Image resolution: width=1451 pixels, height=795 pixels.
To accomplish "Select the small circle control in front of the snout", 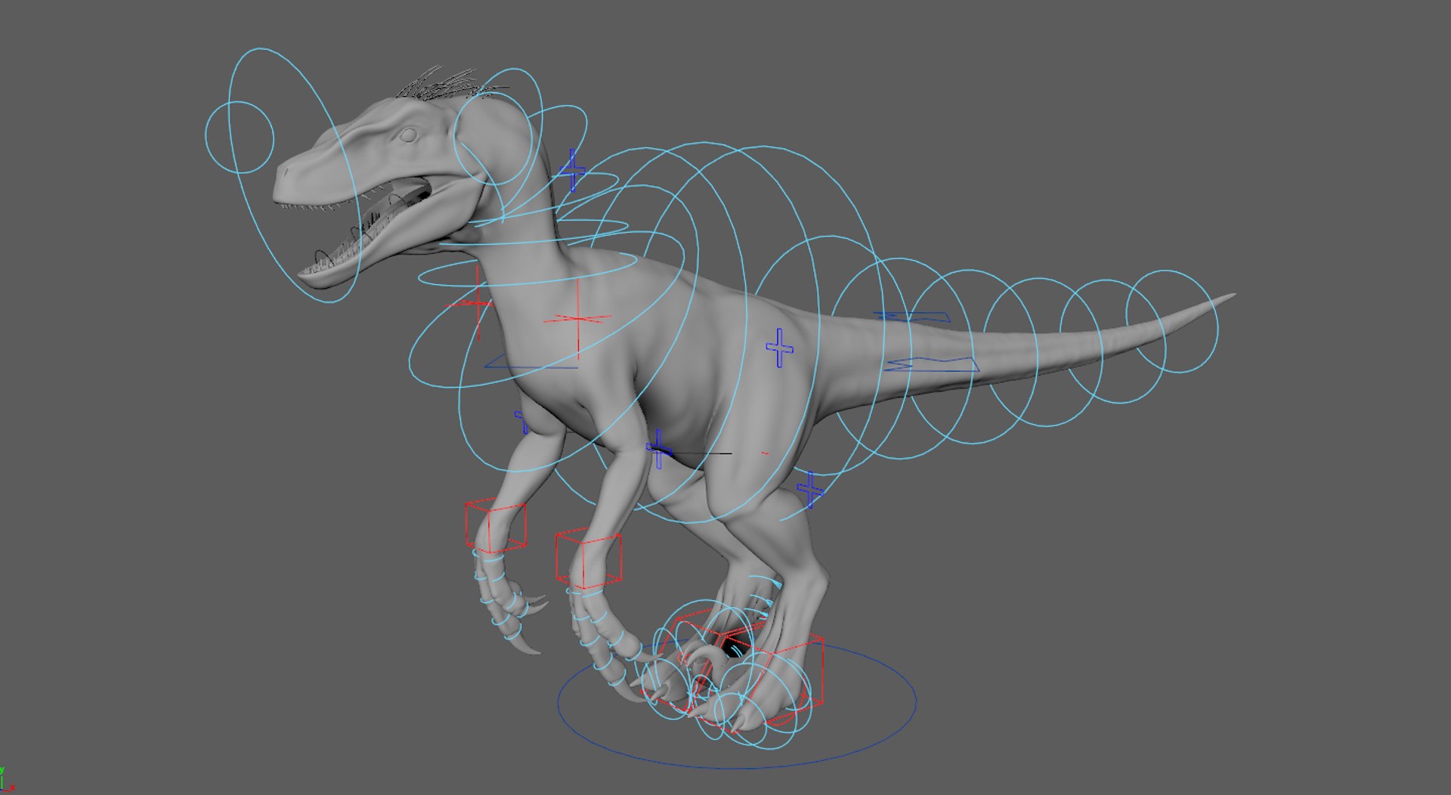I will 240,138.
